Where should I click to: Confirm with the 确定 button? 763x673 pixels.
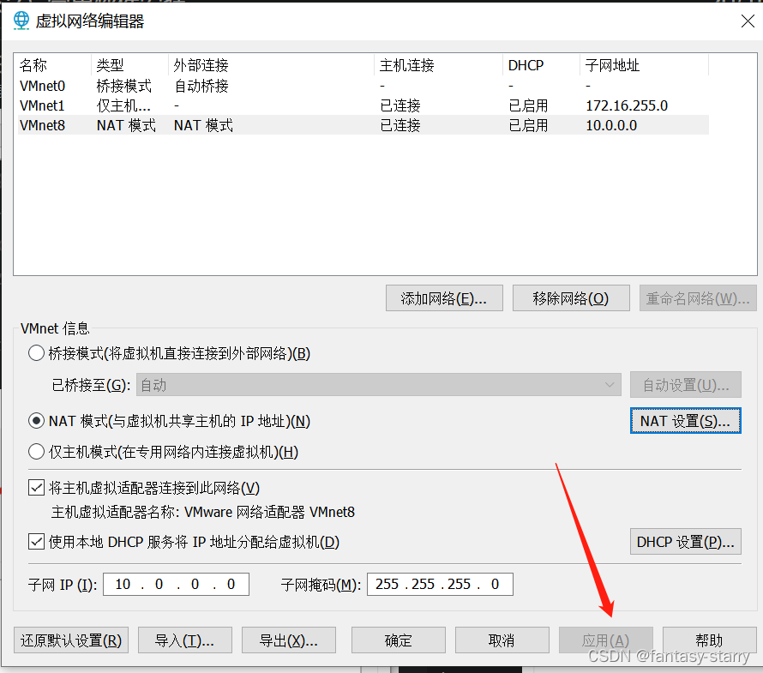[x=398, y=640]
